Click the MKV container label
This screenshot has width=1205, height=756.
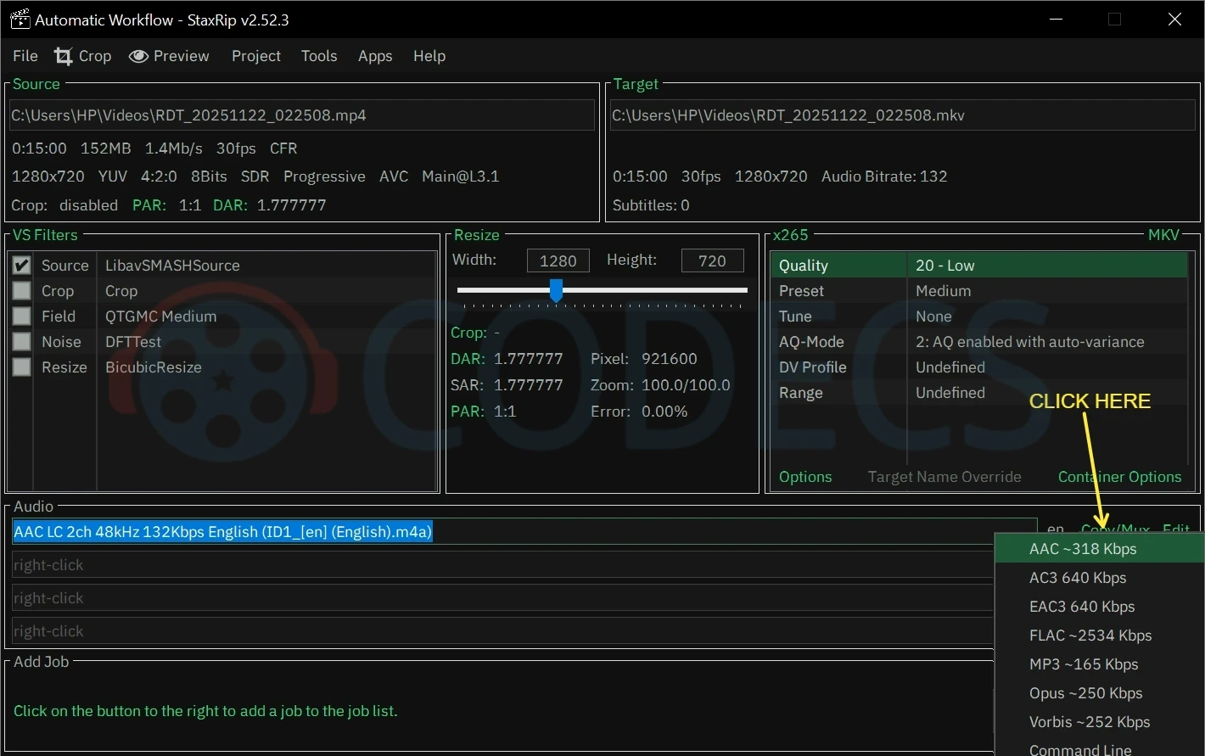point(1163,235)
